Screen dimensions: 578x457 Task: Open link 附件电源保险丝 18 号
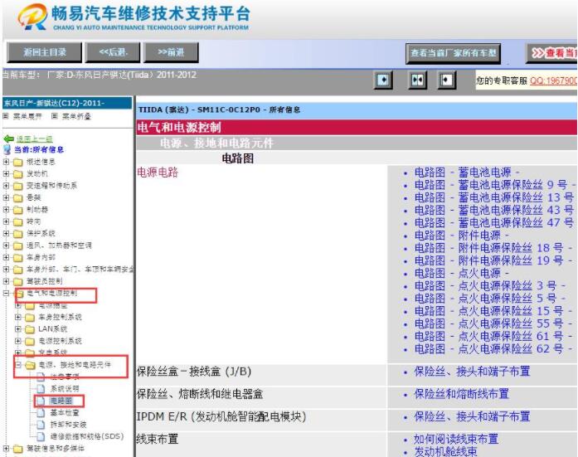pos(494,248)
